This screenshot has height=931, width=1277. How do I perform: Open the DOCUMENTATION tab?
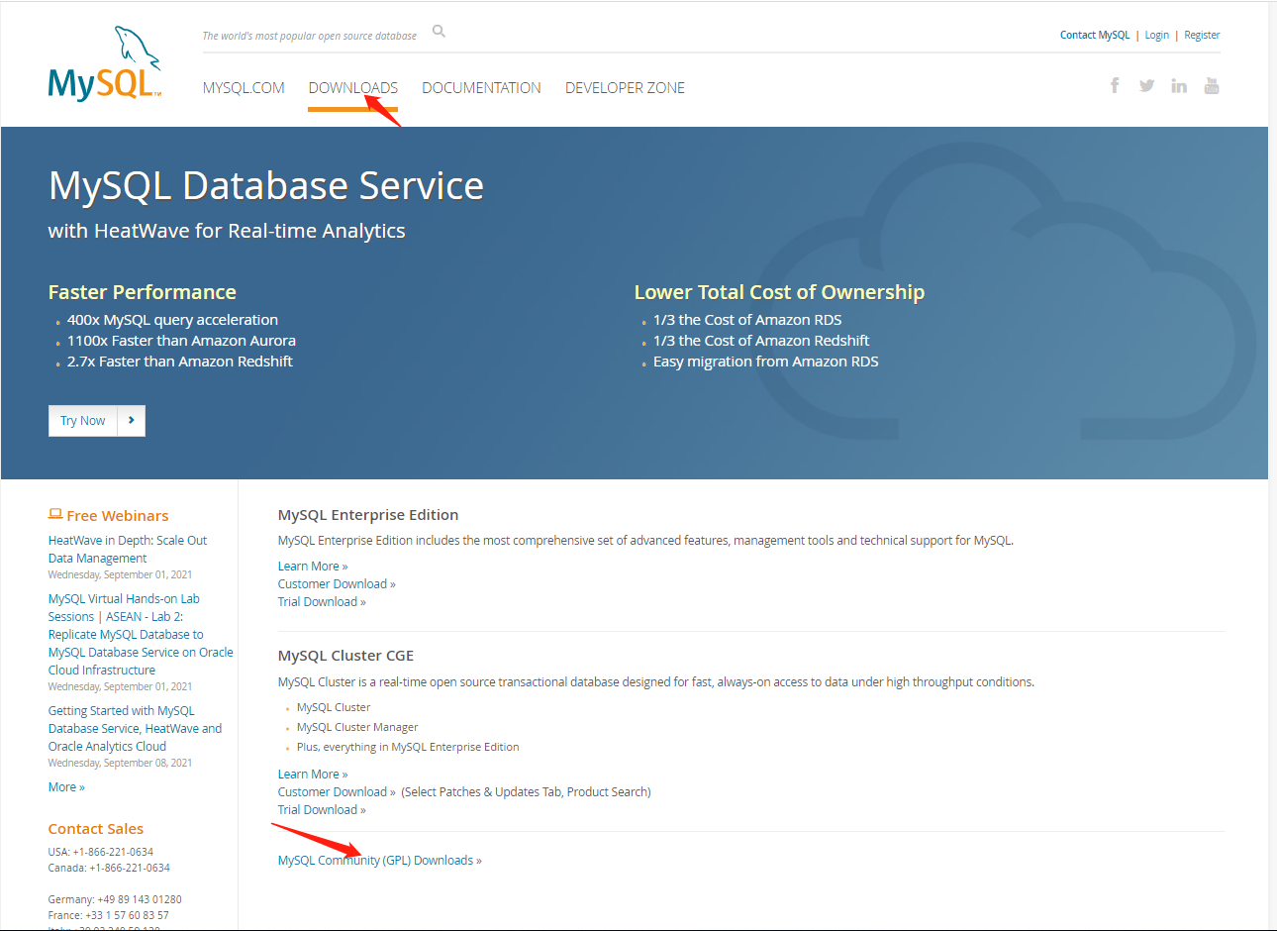(481, 88)
